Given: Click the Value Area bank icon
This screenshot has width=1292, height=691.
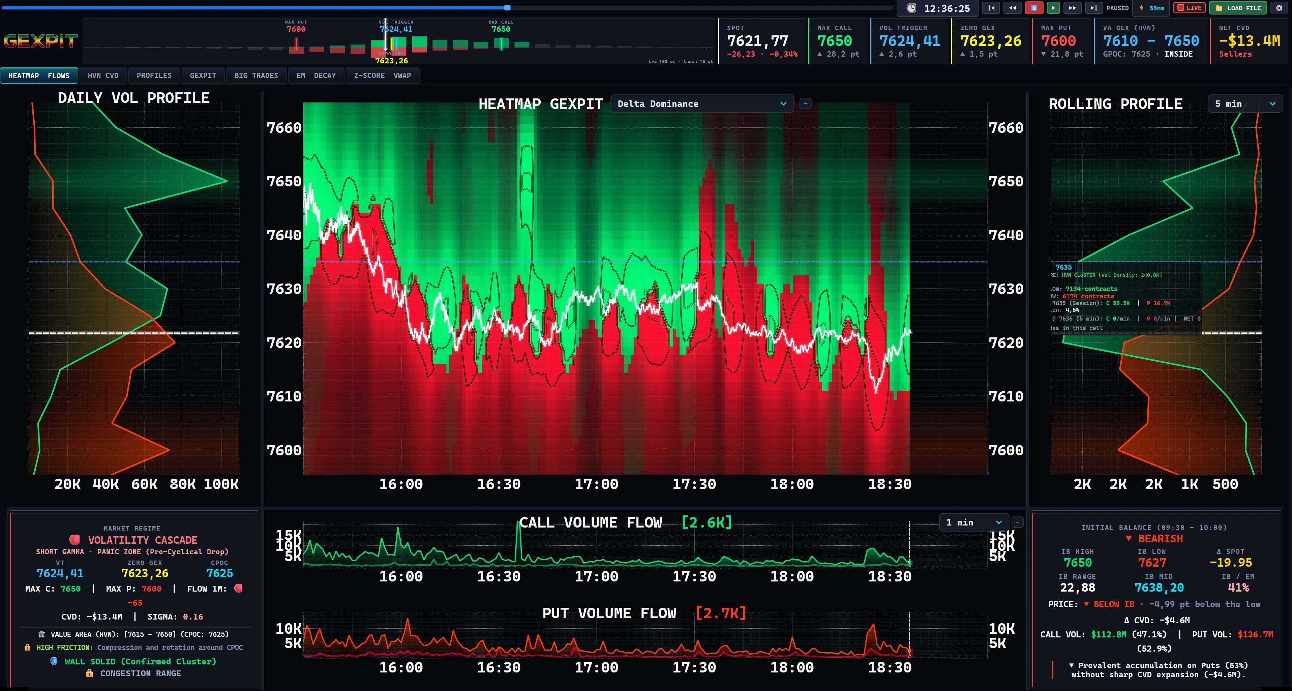Looking at the screenshot, I should pos(42,634).
